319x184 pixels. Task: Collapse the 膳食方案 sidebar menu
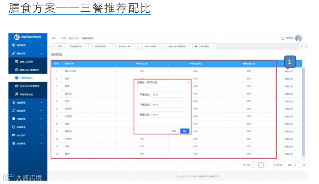click(28, 53)
